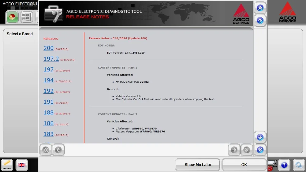
Task: Open release 194 notes link
Action: 48,80
